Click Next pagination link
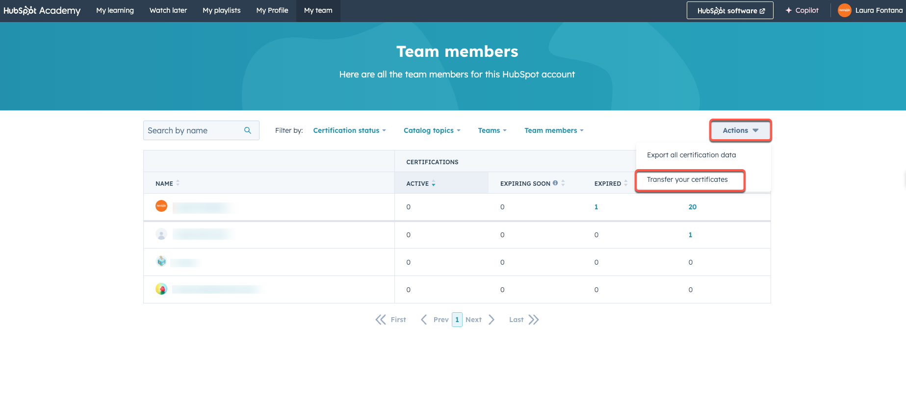 click(473, 320)
